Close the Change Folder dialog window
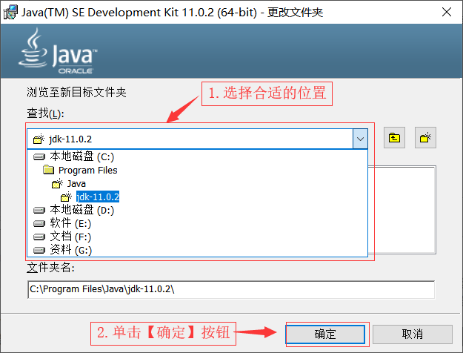 447,12
